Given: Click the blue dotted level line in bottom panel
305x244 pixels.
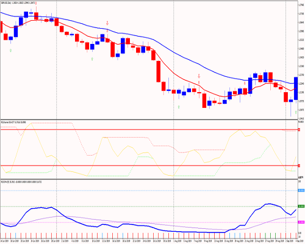Looking at the screenshot, I should point(149,191).
